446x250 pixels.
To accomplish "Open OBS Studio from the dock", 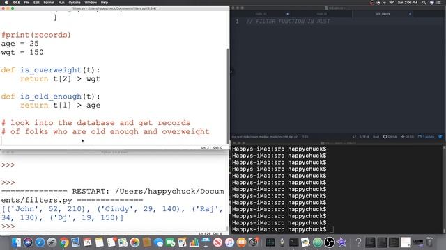I will tap(329, 242).
